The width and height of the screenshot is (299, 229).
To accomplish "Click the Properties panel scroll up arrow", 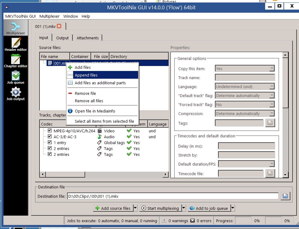I will [285, 55].
